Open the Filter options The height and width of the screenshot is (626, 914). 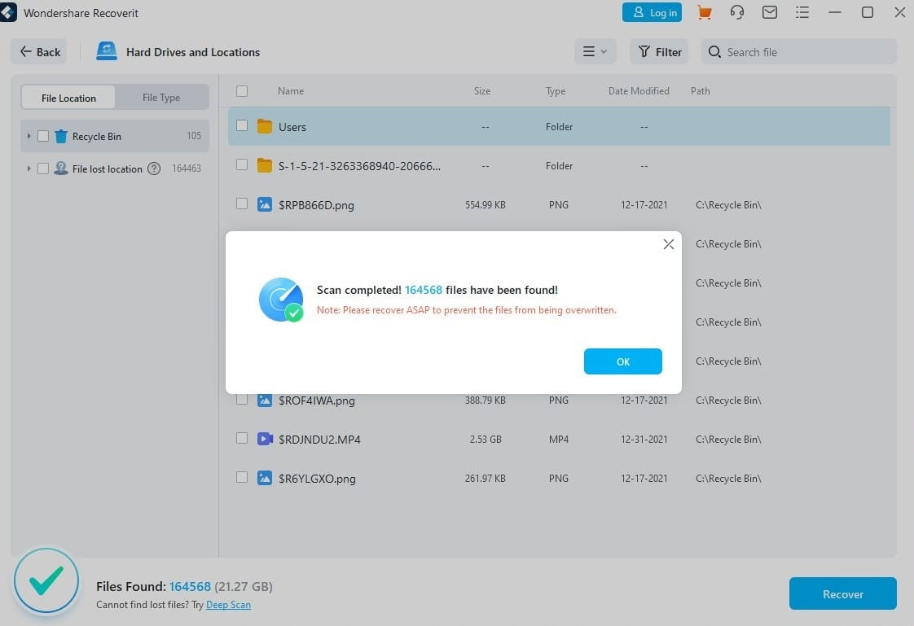659,52
